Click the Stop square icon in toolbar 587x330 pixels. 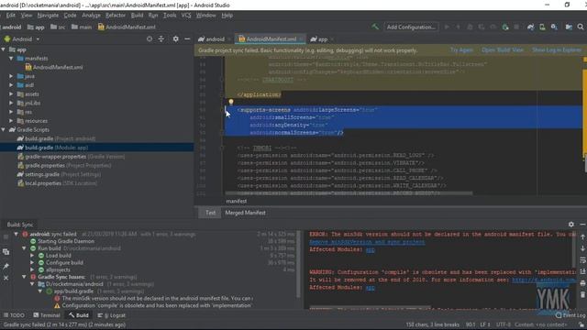[516, 27]
